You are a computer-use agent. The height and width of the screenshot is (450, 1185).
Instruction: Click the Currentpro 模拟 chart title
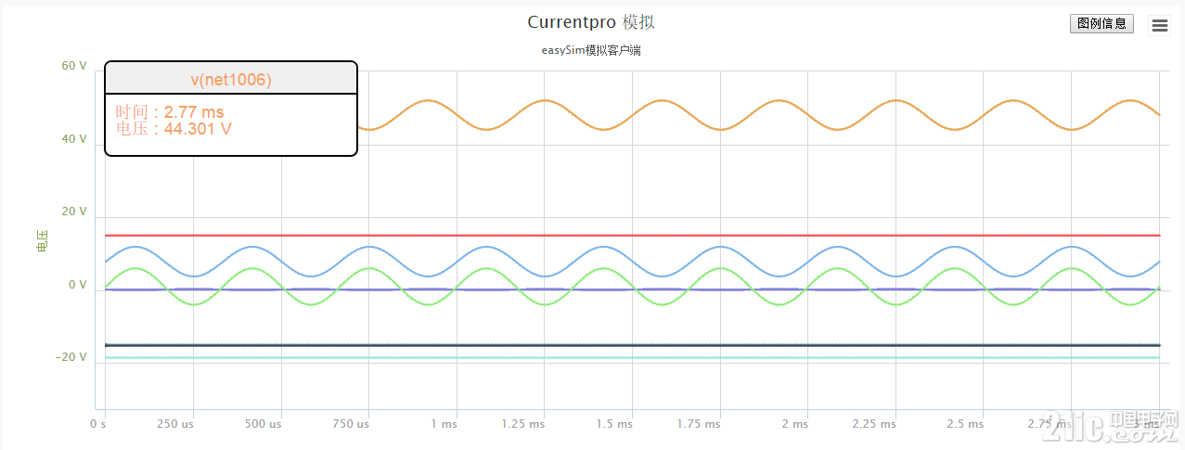[x=591, y=21]
